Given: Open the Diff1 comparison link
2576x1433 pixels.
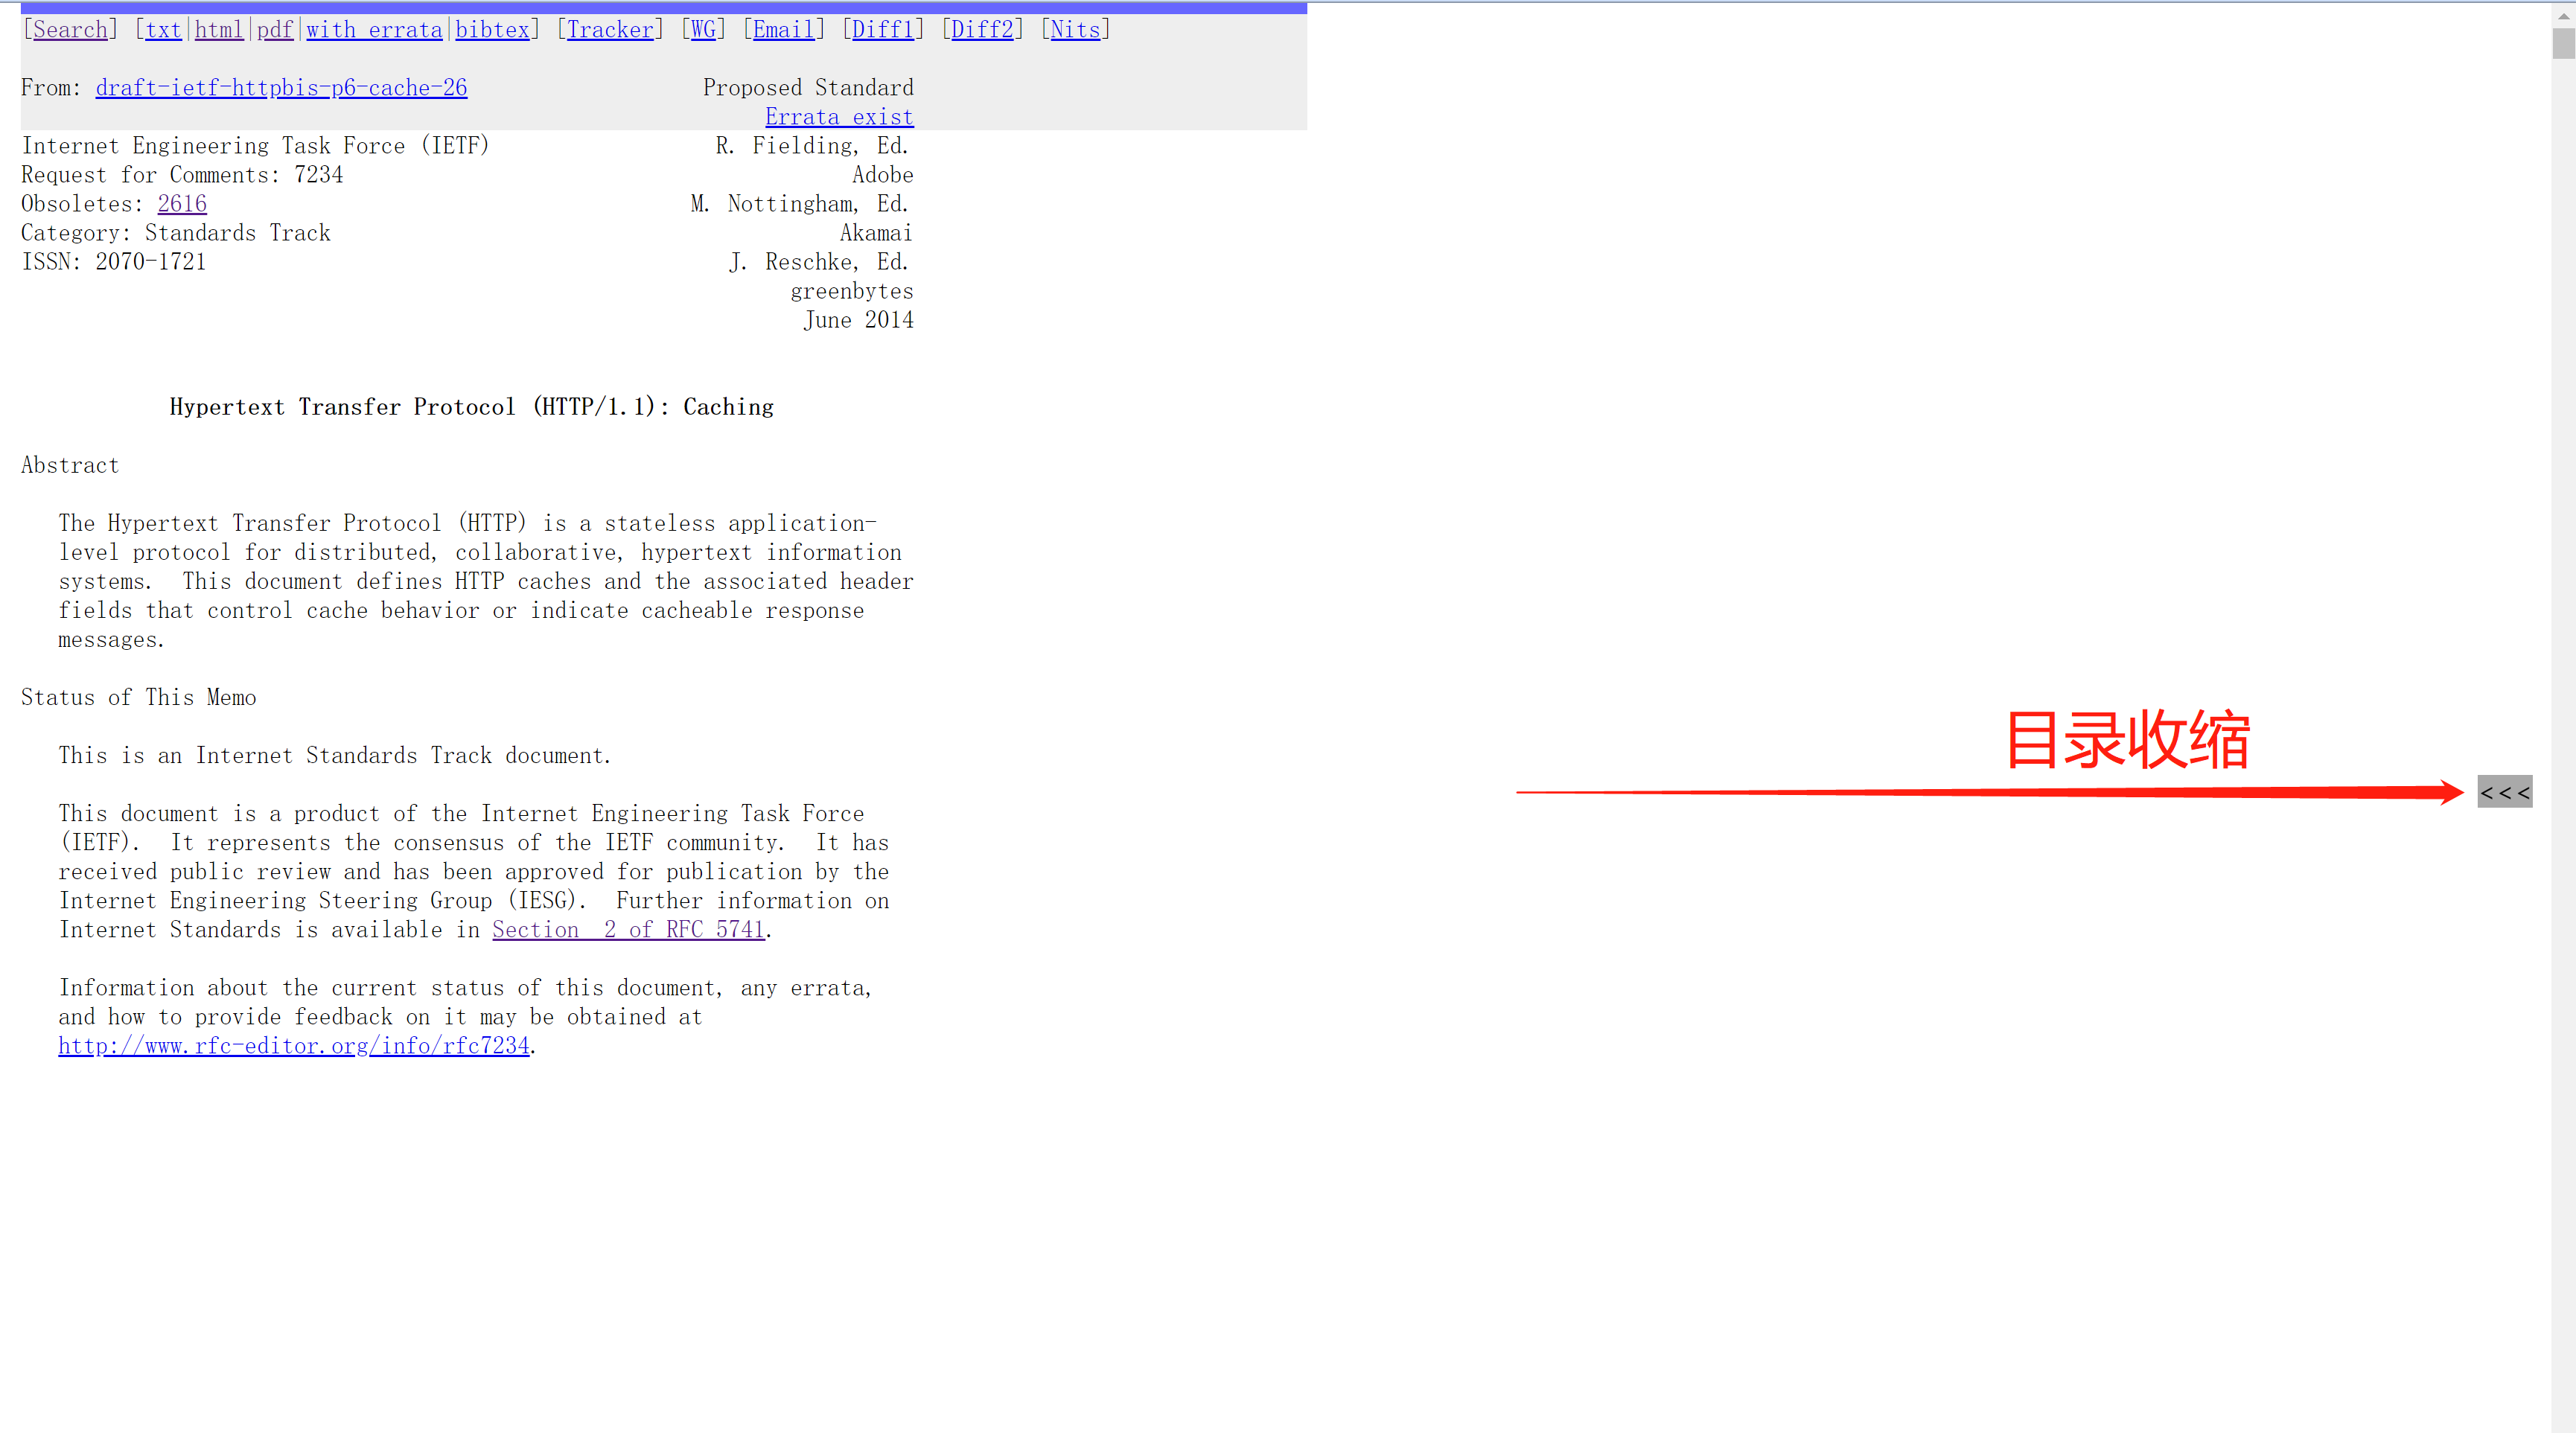Looking at the screenshot, I should pos(882,30).
